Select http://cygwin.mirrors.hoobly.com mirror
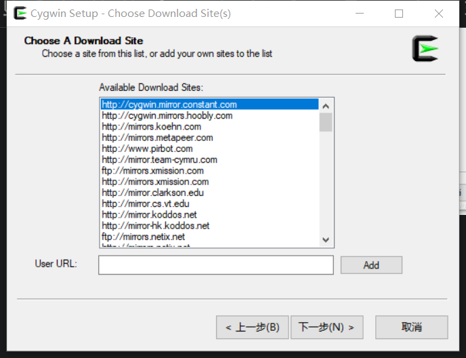Screen dimensions: 466x358 click(x=210, y=115)
